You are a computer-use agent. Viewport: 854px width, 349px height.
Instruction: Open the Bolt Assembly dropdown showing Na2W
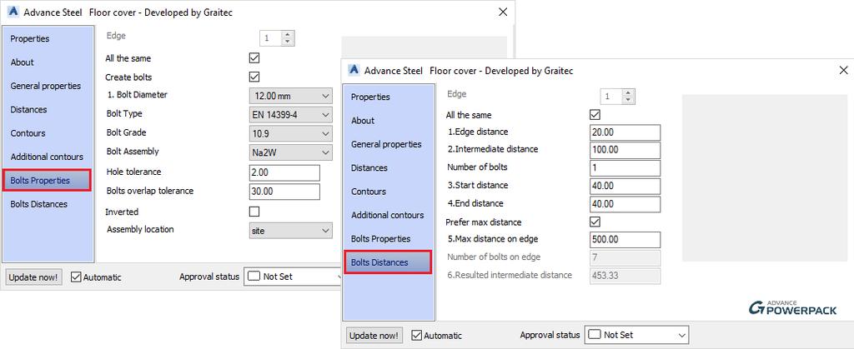click(291, 152)
